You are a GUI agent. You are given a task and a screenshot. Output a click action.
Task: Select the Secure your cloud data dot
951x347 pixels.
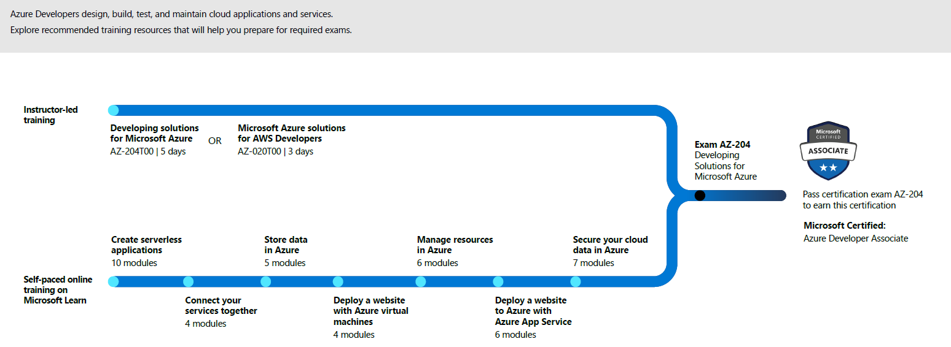pos(576,281)
